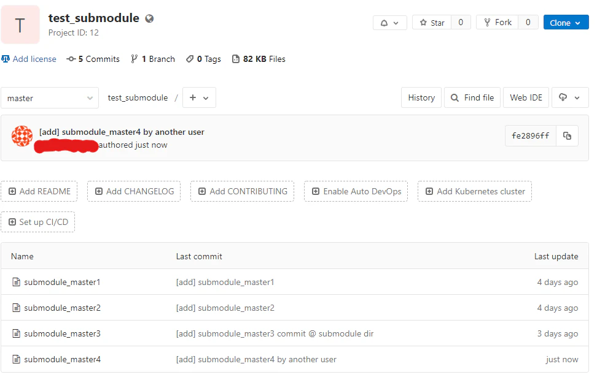Star the test_submodule project

pyautogui.click(x=432, y=23)
